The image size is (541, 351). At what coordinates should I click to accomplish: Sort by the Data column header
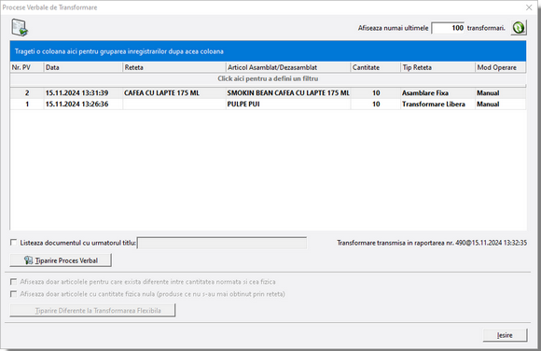coord(83,67)
